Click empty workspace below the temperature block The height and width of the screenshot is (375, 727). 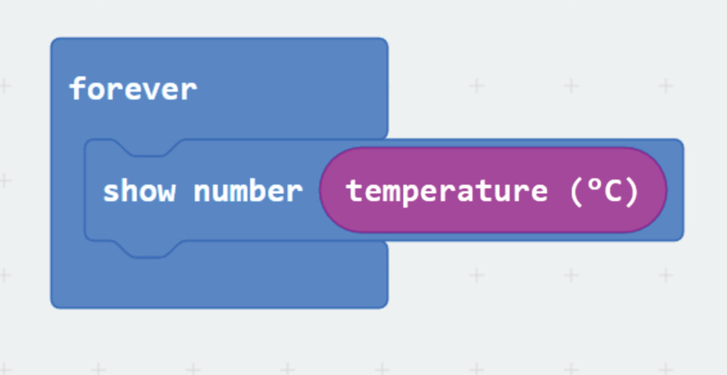click(533, 306)
